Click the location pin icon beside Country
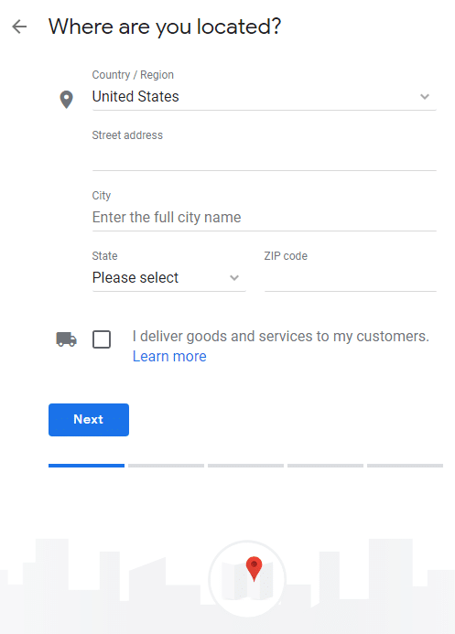Image resolution: width=455 pixels, height=634 pixels. click(x=66, y=99)
